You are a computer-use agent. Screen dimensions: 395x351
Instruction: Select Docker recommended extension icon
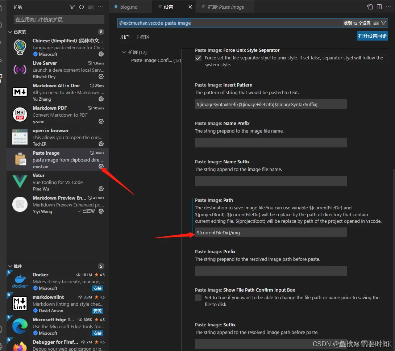(x=20, y=281)
